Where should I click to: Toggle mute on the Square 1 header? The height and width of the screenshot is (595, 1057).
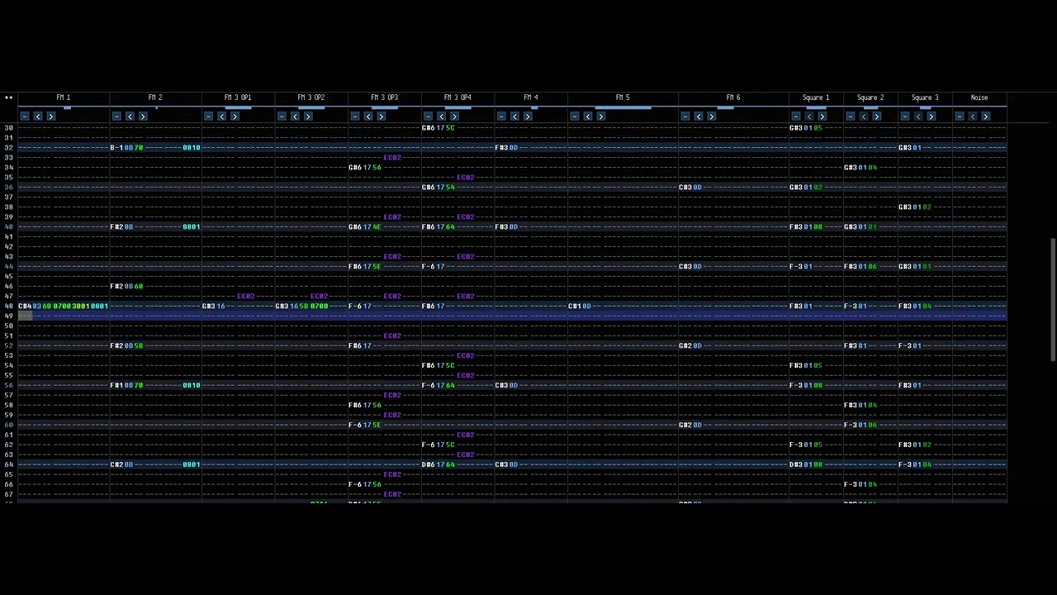point(816,98)
